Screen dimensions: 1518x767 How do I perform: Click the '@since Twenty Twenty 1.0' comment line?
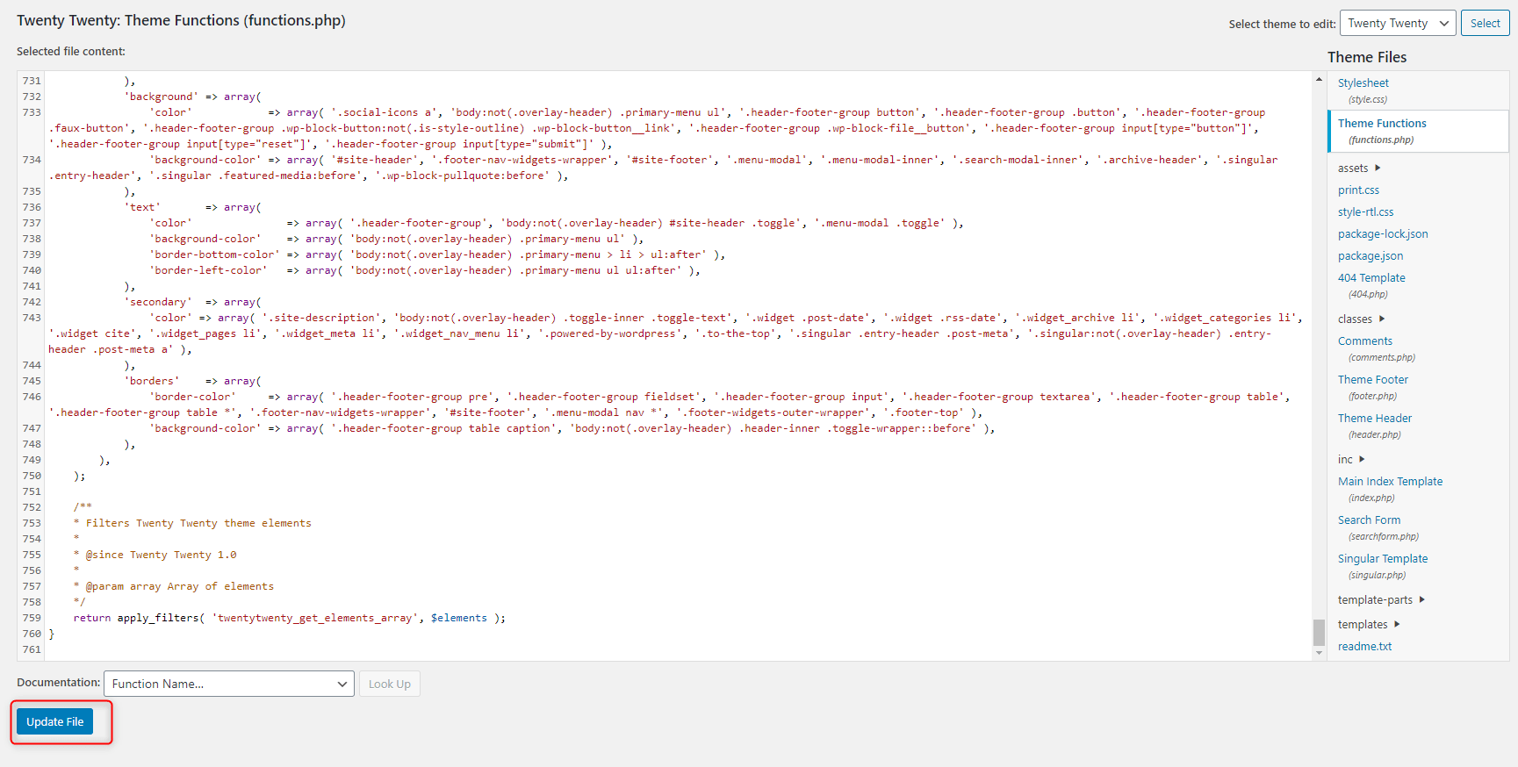pos(161,555)
